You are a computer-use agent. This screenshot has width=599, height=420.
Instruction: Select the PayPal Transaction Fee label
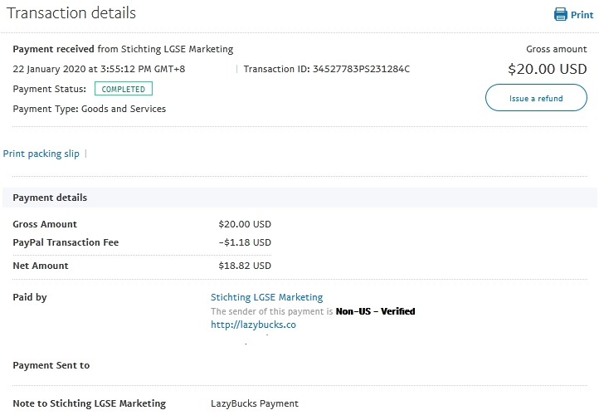point(66,242)
